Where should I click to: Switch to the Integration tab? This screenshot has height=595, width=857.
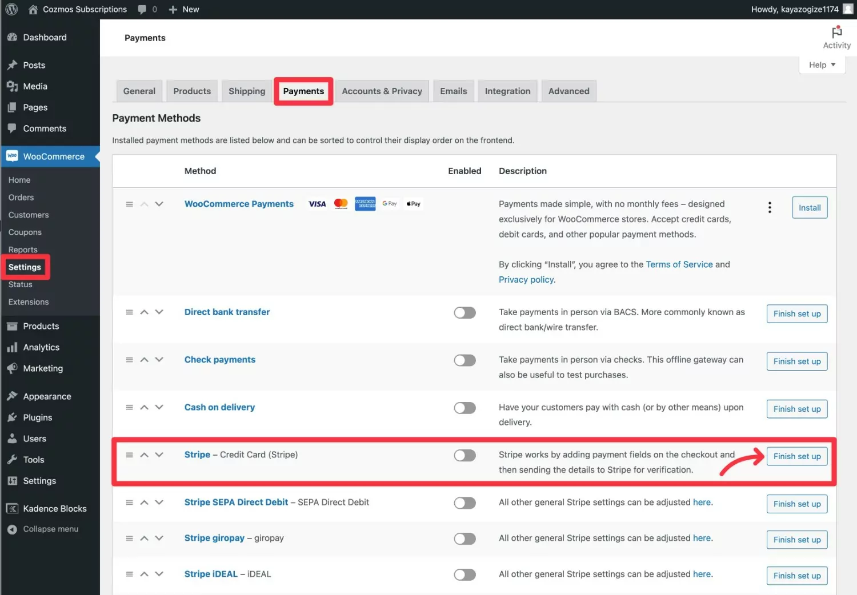coord(507,91)
